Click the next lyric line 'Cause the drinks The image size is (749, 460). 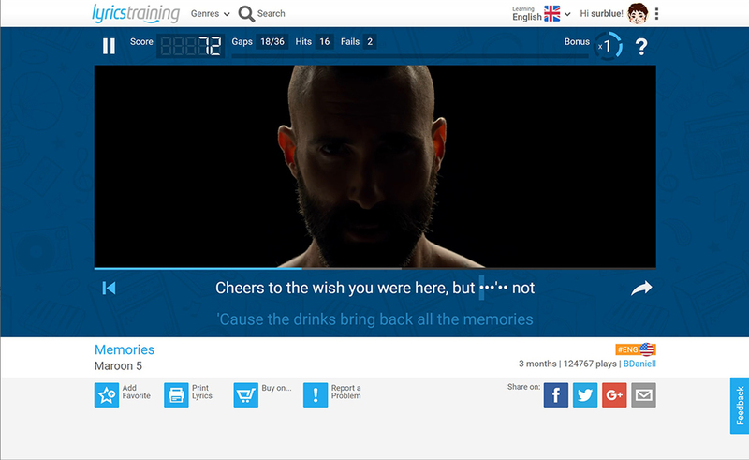click(375, 319)
